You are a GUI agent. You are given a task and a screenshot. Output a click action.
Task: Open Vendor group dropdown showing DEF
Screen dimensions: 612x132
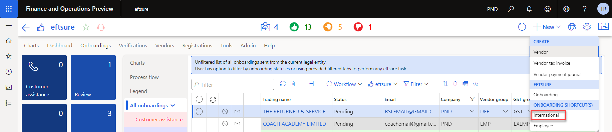pyautogui.click(x=505, y=111)
